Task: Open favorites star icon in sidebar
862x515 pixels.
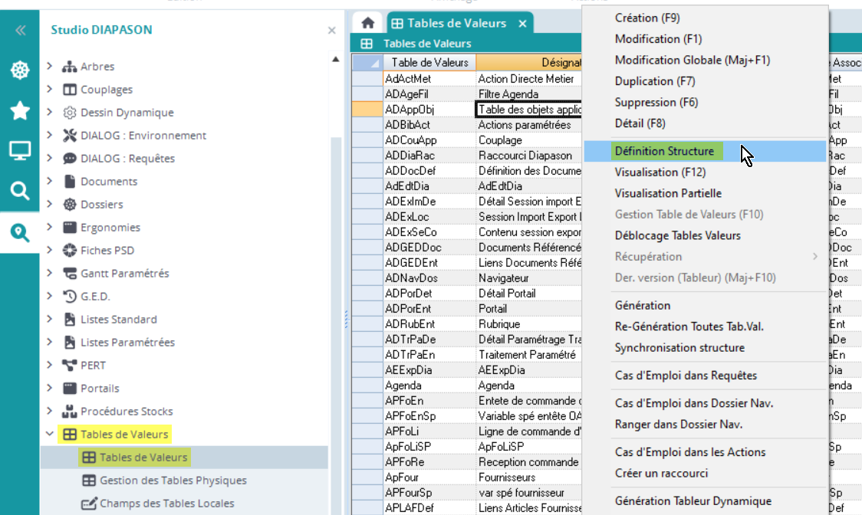Action: (20, 111)
